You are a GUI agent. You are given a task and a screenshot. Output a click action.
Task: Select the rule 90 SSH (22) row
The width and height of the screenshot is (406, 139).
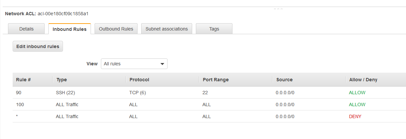(209, 93)
